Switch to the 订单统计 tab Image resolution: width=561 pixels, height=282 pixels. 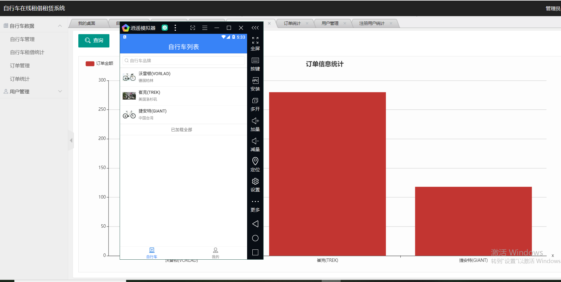(292, 23)
